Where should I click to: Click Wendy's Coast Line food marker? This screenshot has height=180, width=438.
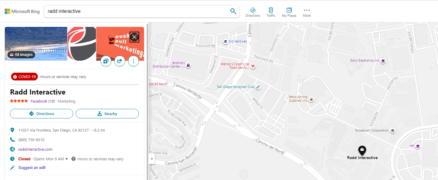(x=253, y=66)
